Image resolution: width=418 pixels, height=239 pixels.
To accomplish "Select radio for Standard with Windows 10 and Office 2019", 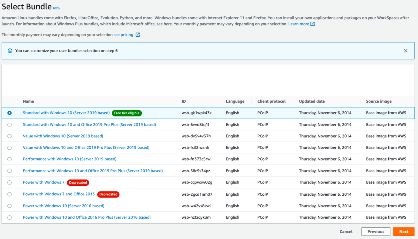I will tap(10, 125).
